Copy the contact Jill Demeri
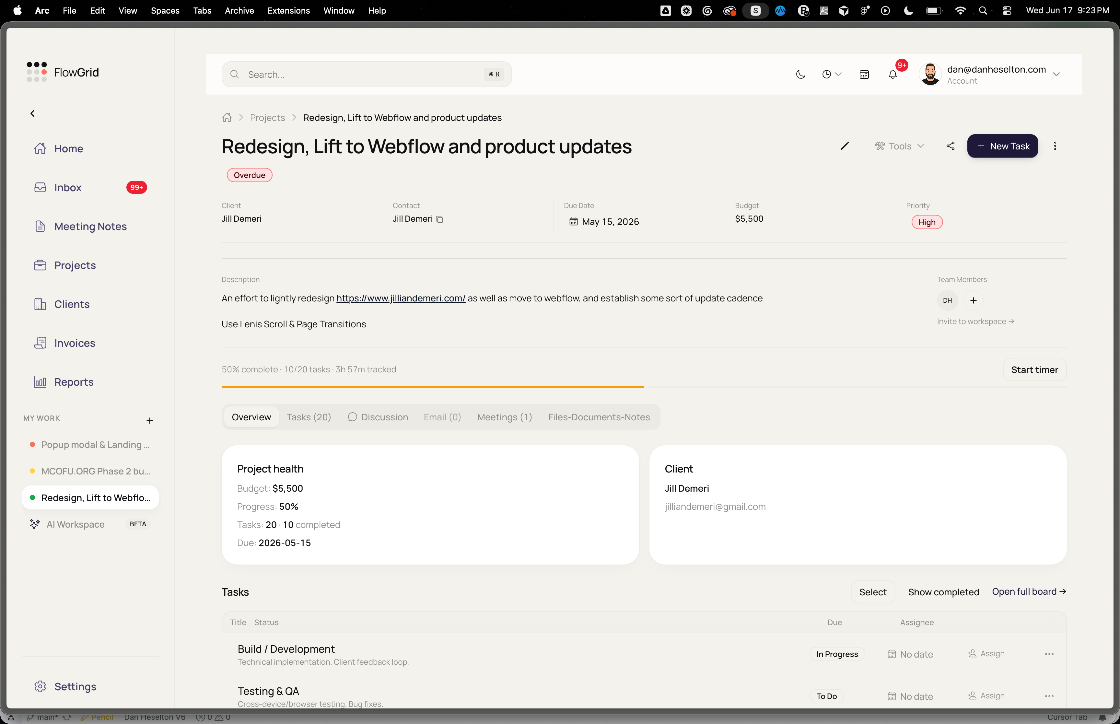1120x724 pixels. pos(439,219)
